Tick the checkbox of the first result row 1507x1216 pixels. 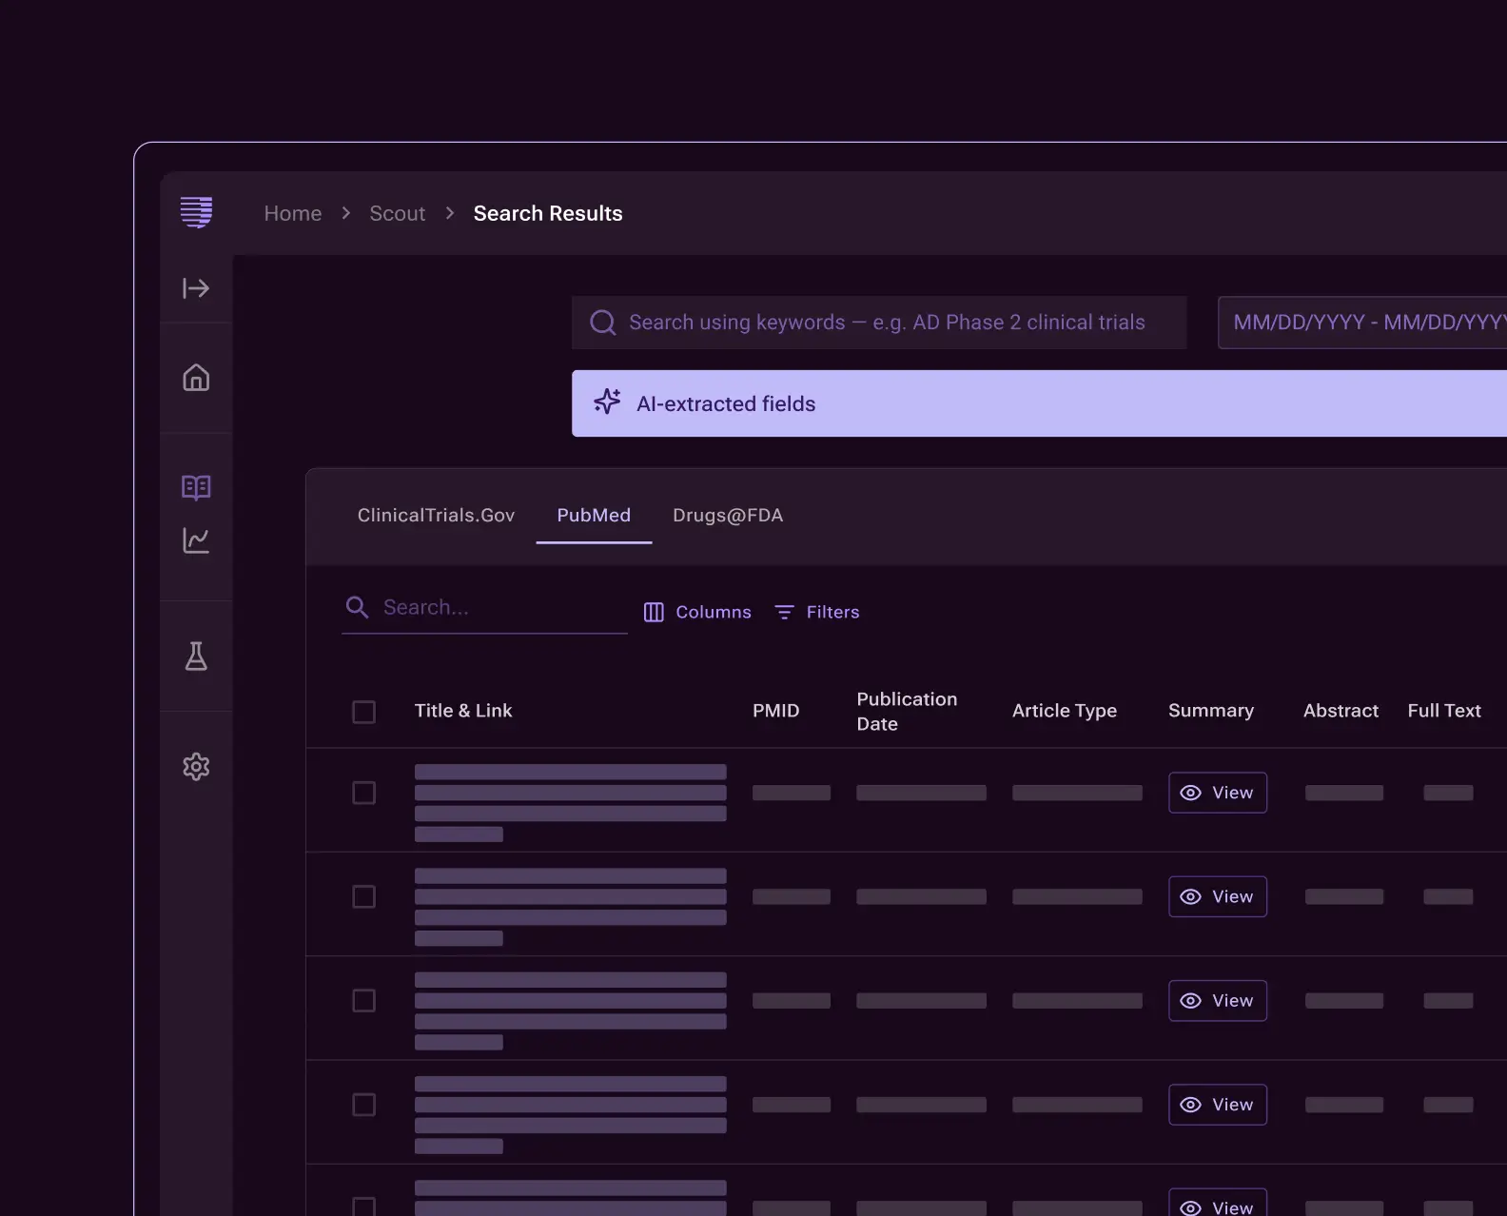pos(363,793)
